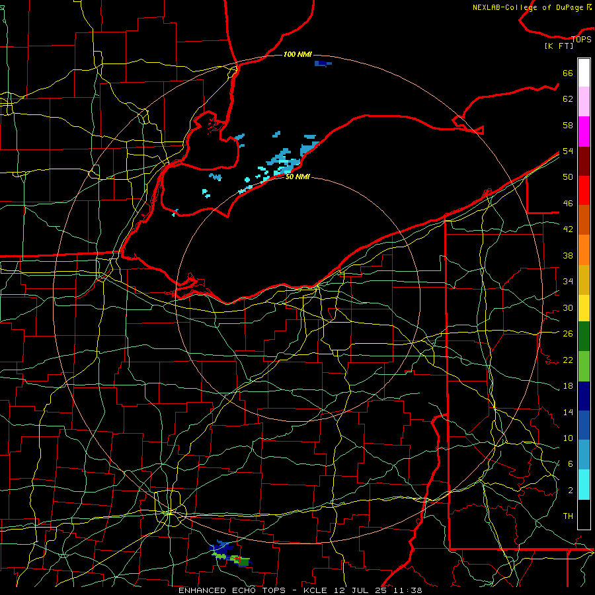Click the "10" legend value
Image resolution: width=595 pixels, height=595 pixels.
click(x=568, y=438)
